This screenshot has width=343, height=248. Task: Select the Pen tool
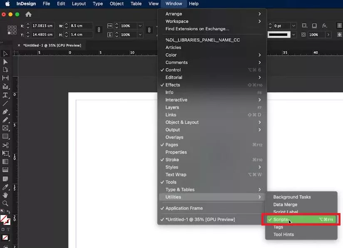(x=5, y=112)
